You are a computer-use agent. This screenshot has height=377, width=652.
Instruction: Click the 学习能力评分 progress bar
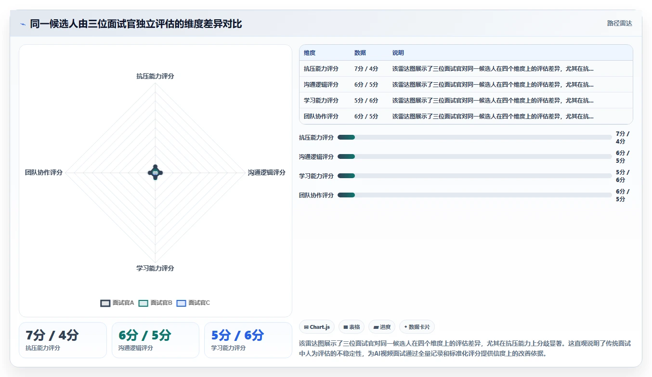coord(475,176)
